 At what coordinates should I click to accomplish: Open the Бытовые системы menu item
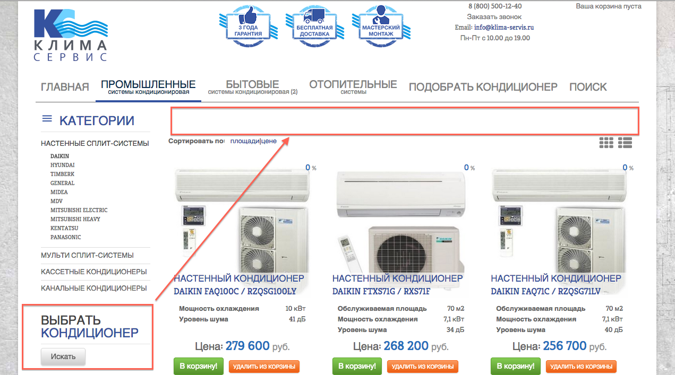252,88
